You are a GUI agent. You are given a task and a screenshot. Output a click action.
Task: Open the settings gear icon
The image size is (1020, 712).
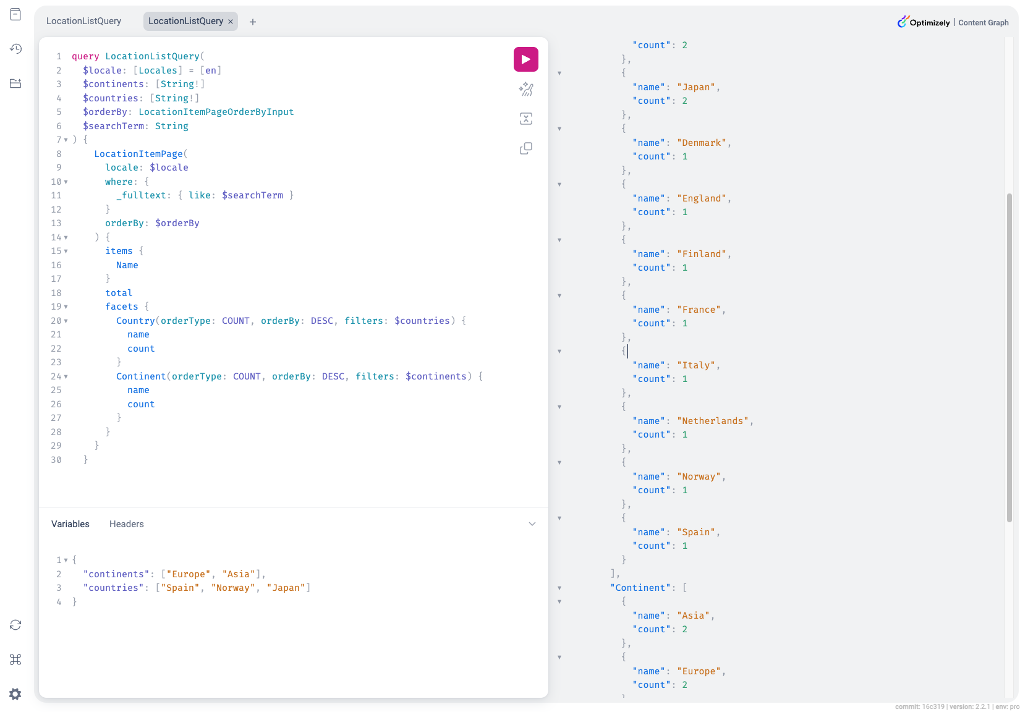15,694
